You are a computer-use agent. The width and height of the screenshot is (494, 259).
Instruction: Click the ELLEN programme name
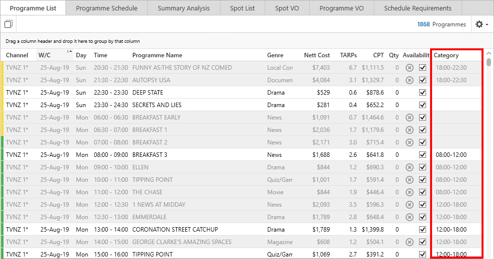tap(140, 167)
